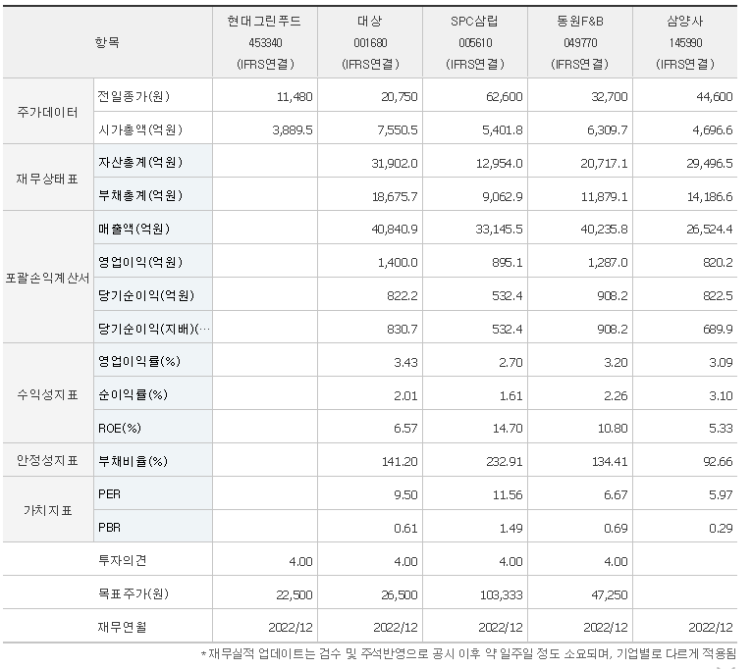Click the 현대그린푸드 column header
The width and height of the screenshot is (752, 669).
265,42
